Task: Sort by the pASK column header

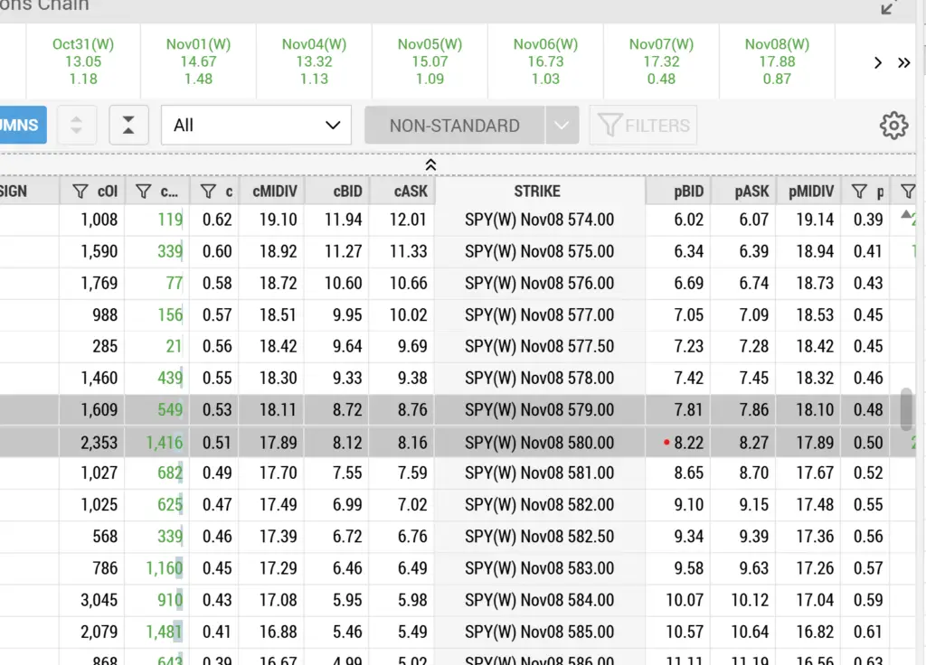Action: [x=751, y=192]
